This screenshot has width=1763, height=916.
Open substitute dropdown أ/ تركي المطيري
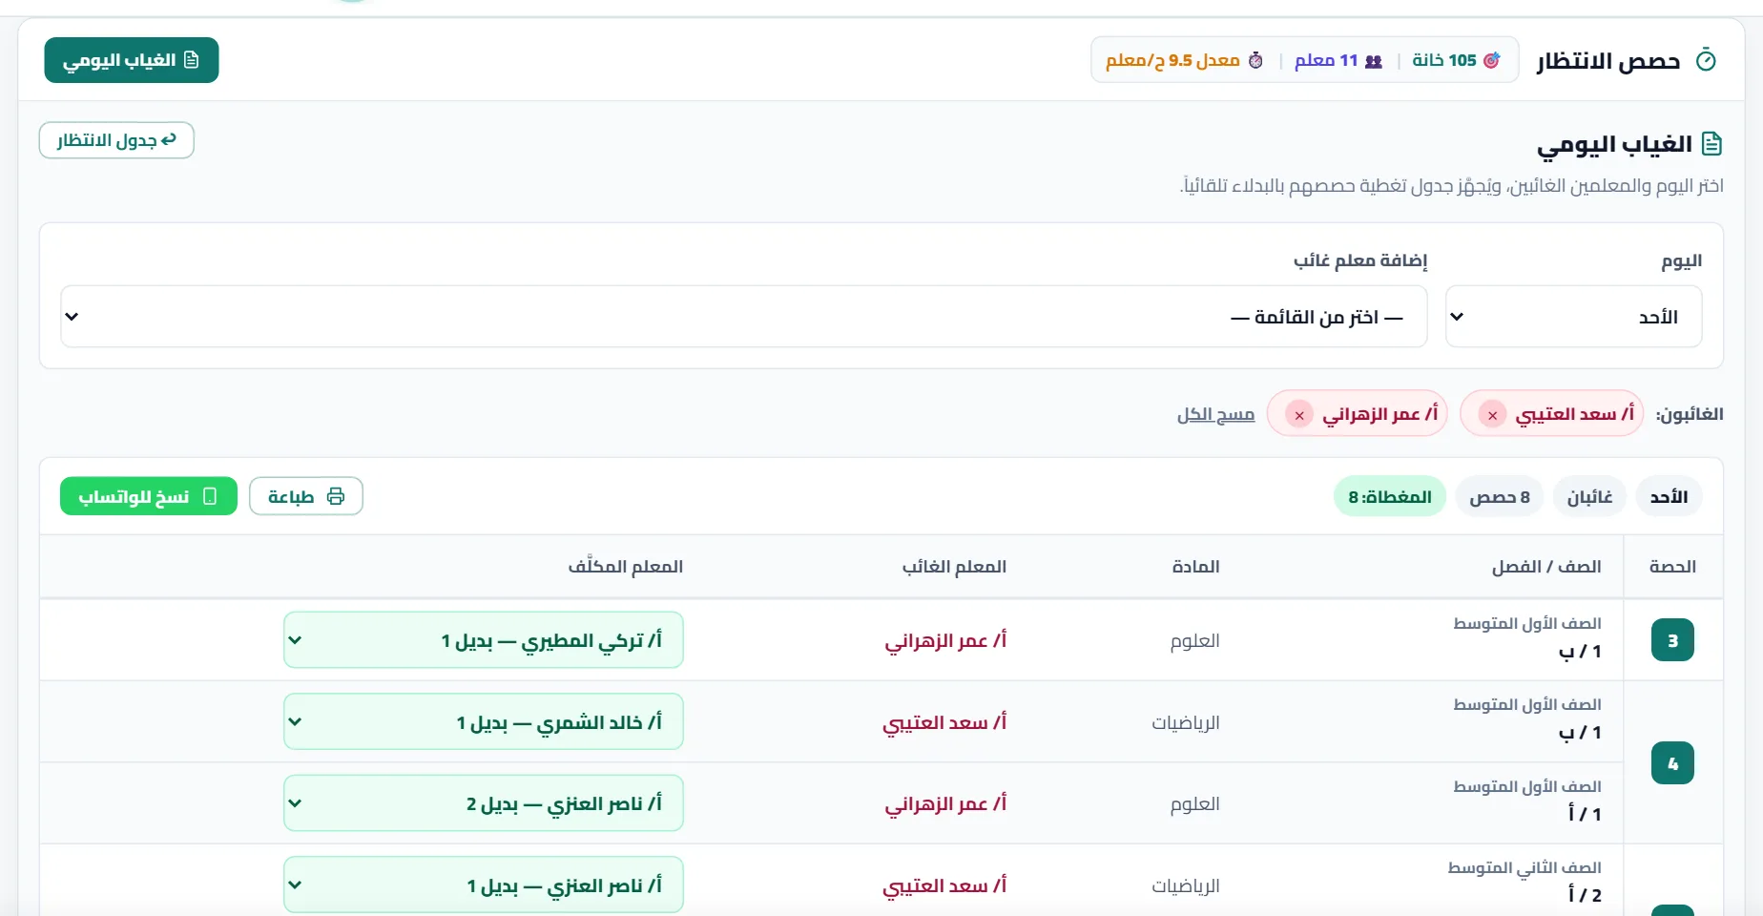tap(484, 640)
